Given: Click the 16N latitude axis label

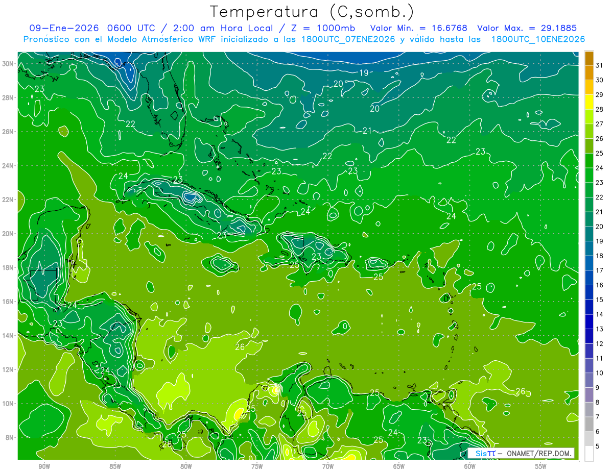Looking at the screenshot, I should [8, 301].
